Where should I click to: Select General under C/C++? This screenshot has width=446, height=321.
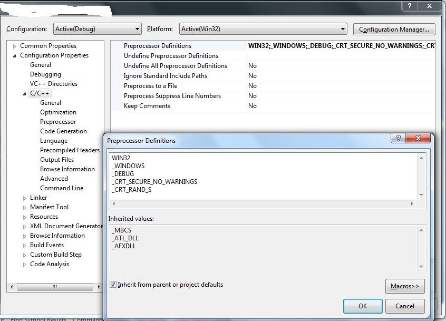pyautogui.click(x=51, y=103)
